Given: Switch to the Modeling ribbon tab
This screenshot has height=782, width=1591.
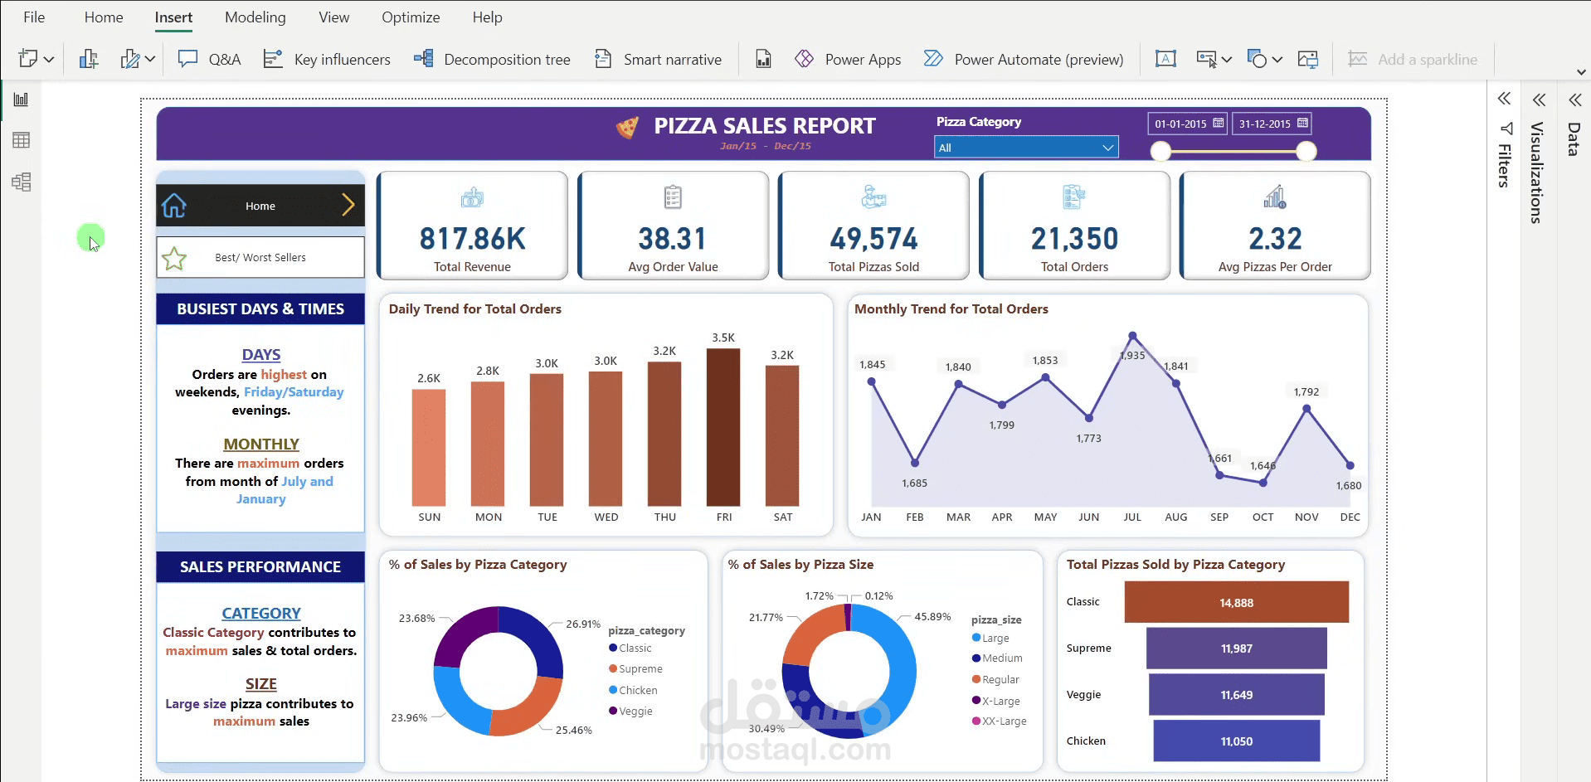Looking at the screenshot, I should (x=255, y=17).
